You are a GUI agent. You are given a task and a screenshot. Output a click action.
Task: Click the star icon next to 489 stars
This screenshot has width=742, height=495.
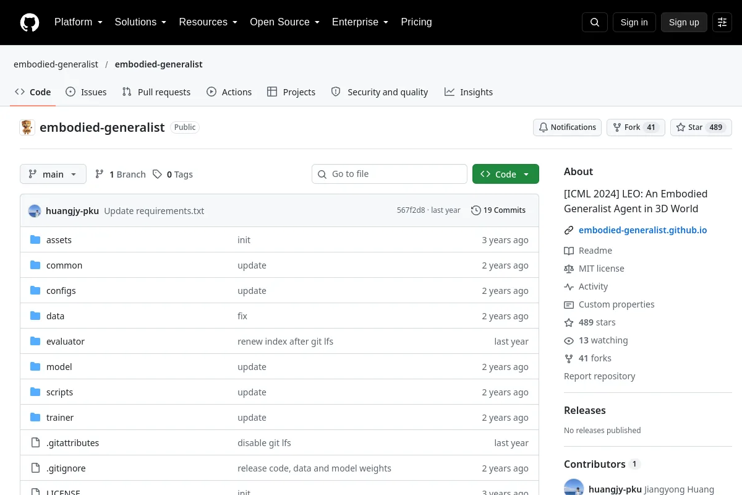click(569, 322)
